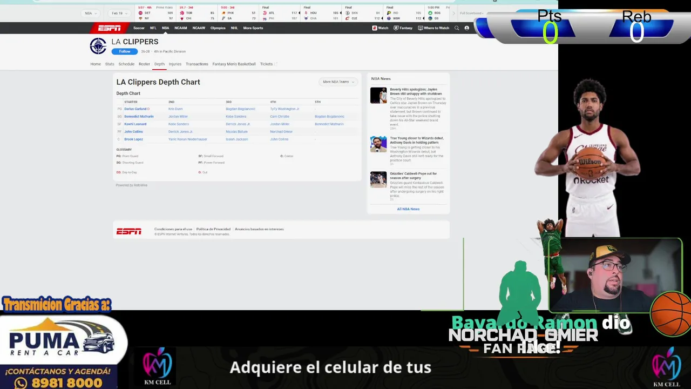Go to the Clippers Home tab
691x389 pixels.
click(x=96, y=64)
